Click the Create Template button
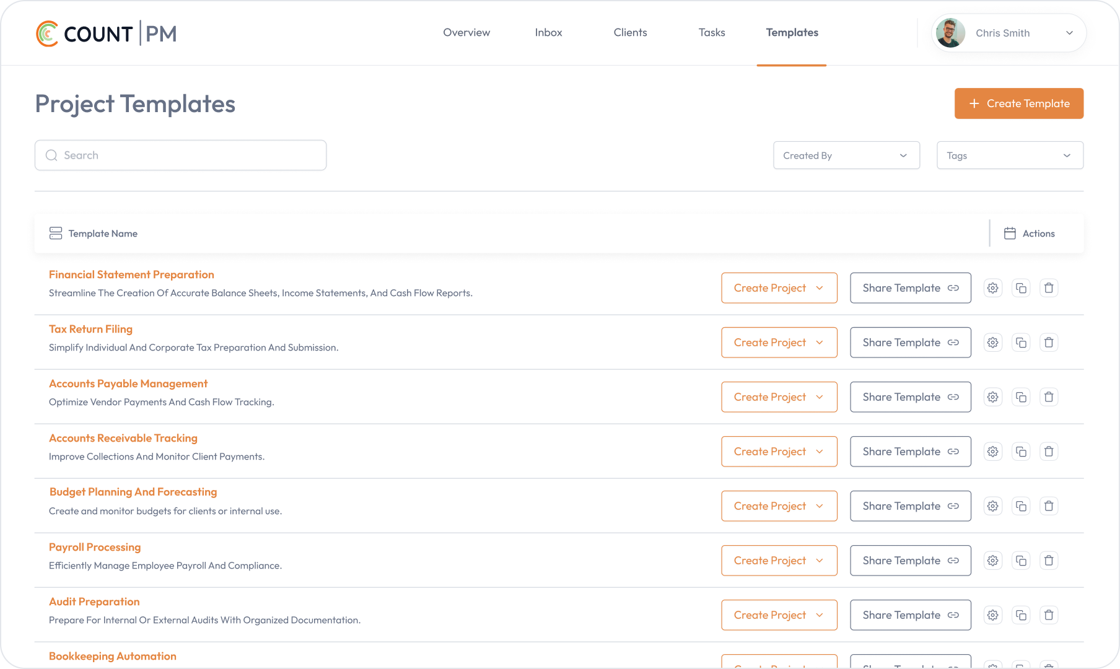 coord(1018,103)
